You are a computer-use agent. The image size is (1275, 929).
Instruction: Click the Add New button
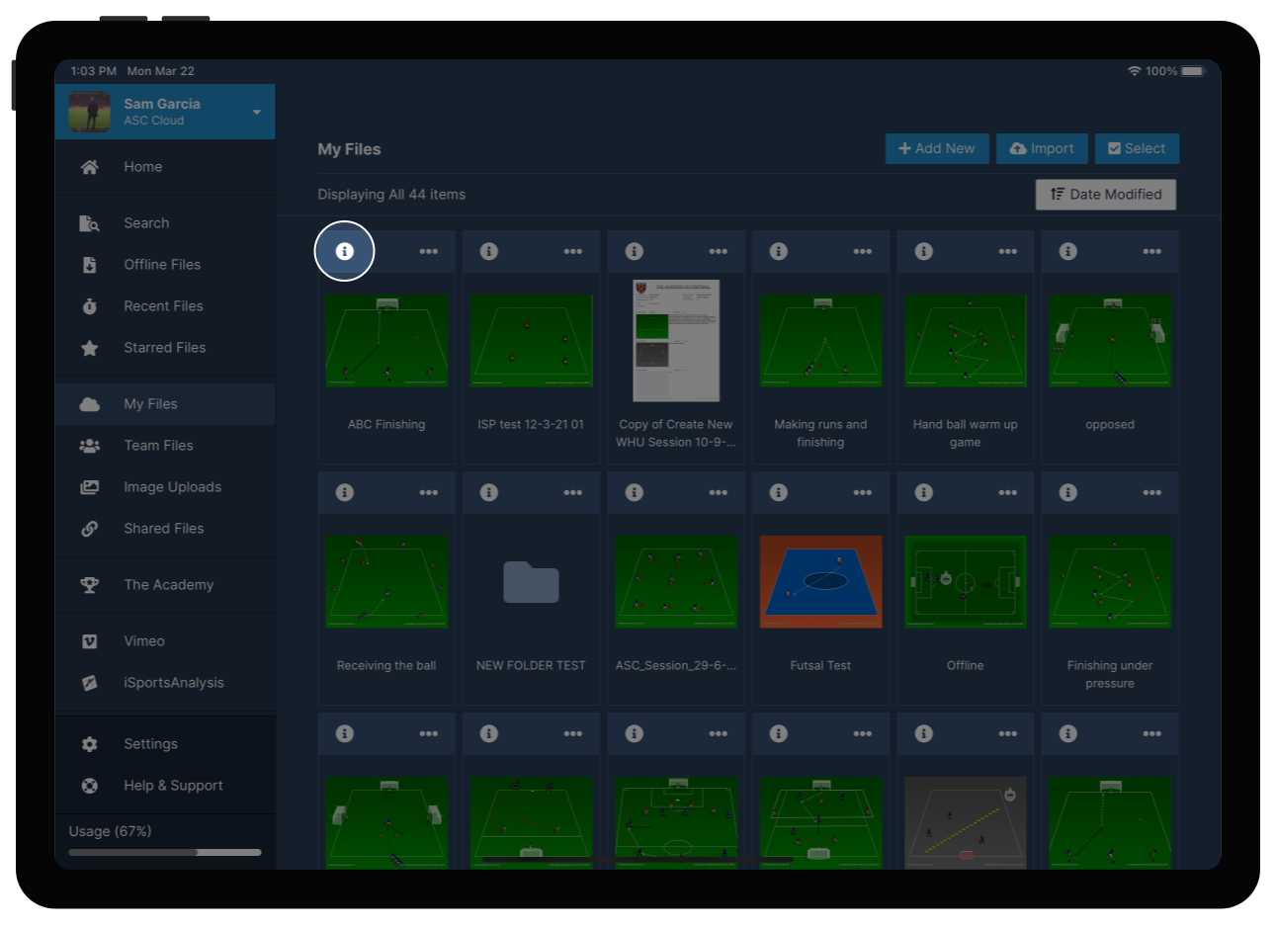click(936, 148)
